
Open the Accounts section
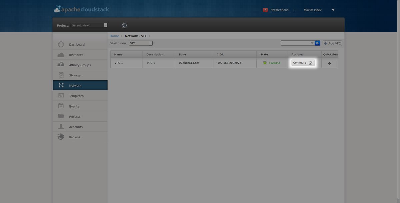(x=80, y=127)
